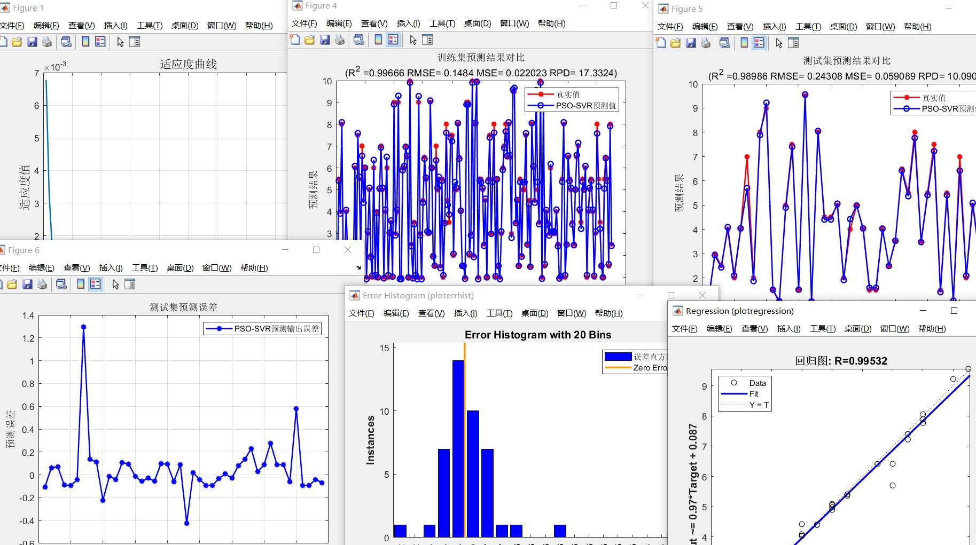976x545 pixels.
Task: Select title 测试集预测误差 in Figure 6
Action: click(x=184, y=307)
